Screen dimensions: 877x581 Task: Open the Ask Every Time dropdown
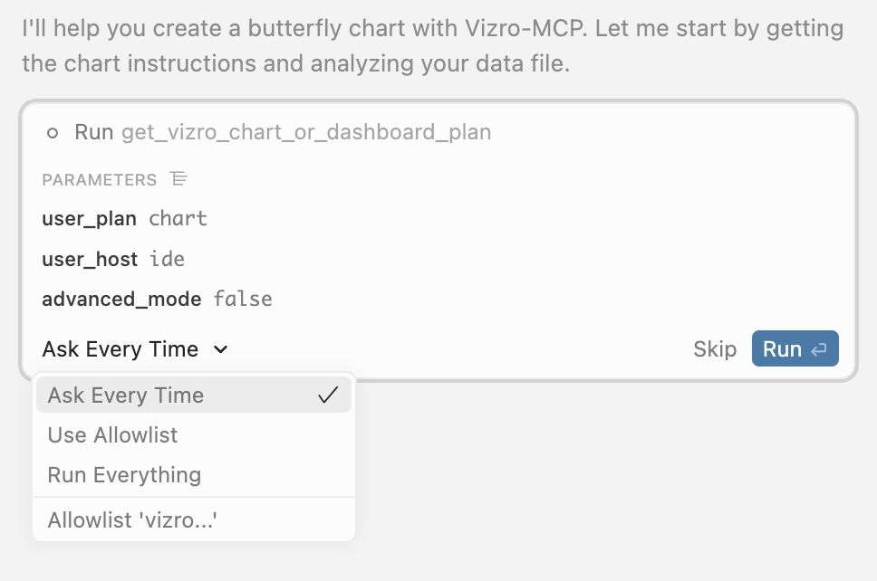click(x=134, y=349)
